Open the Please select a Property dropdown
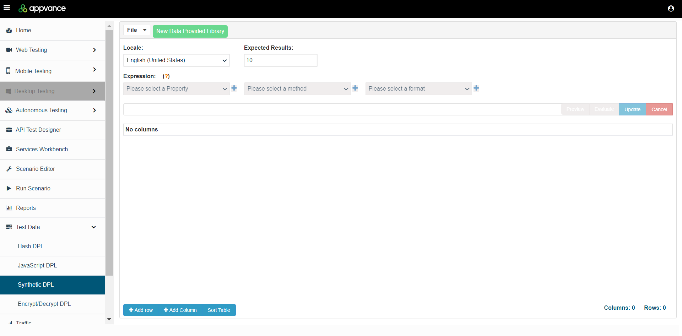 pos(176,89)
